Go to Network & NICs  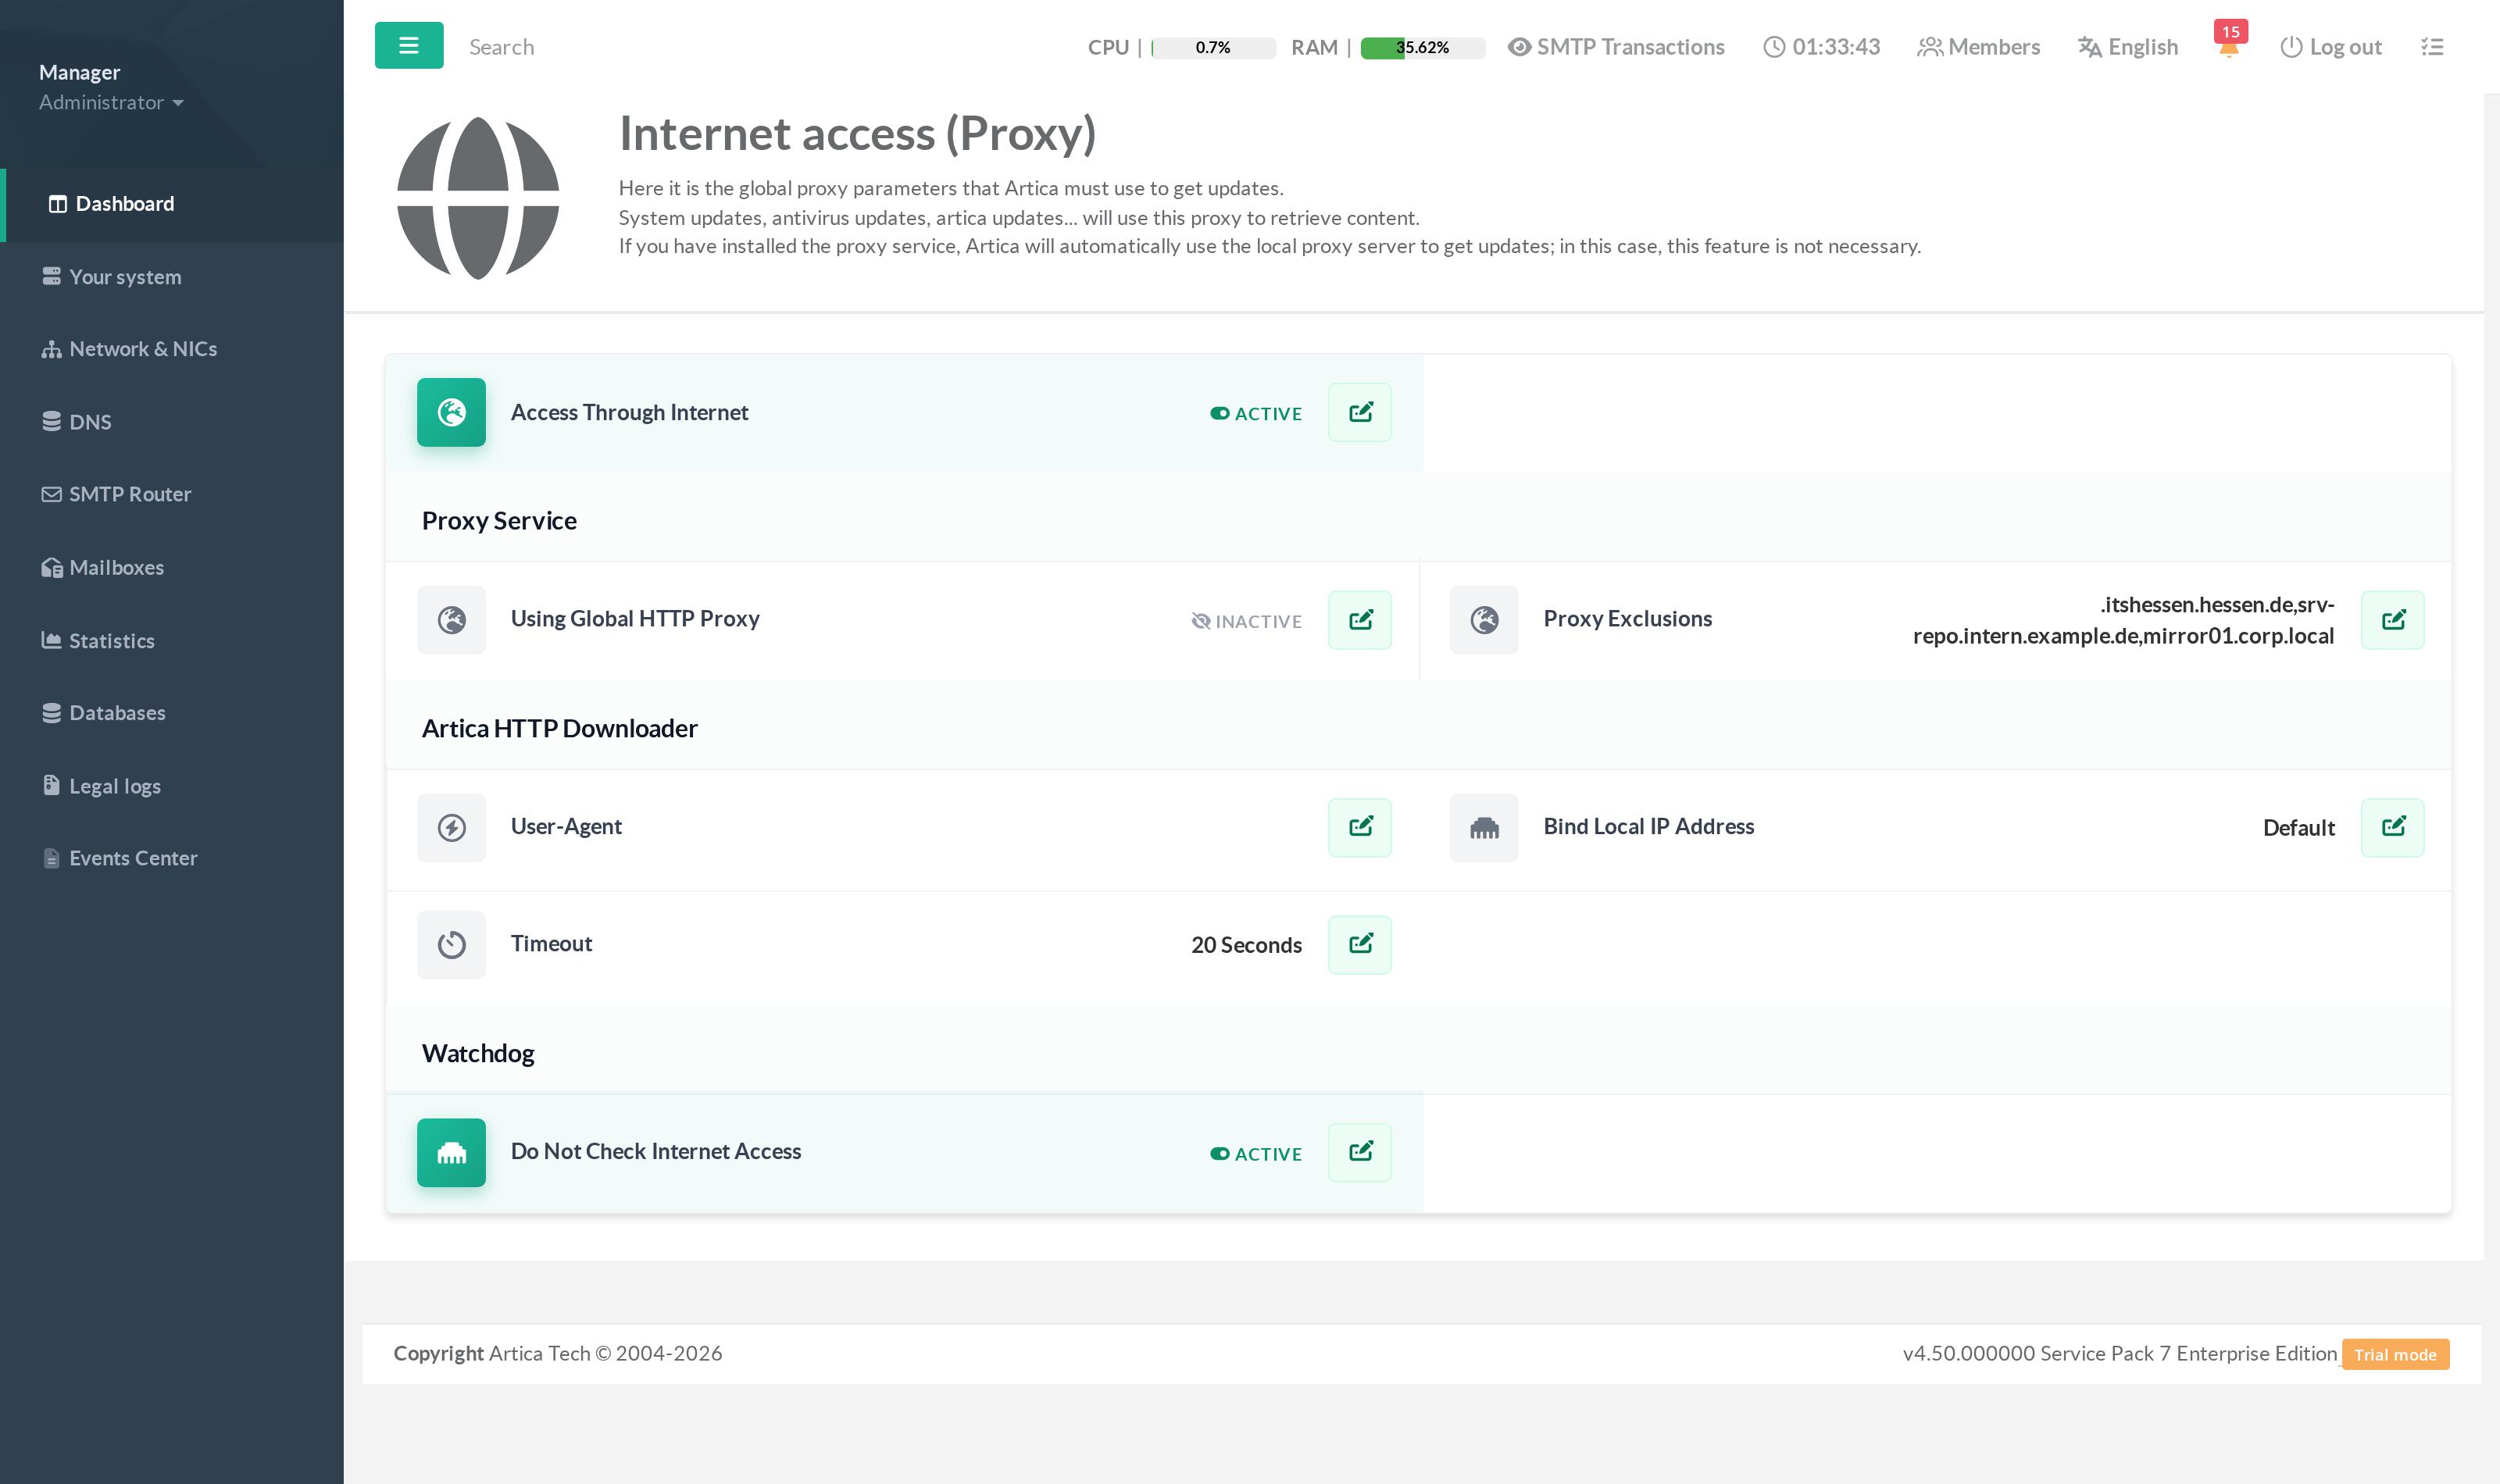[x=172, y=349]
